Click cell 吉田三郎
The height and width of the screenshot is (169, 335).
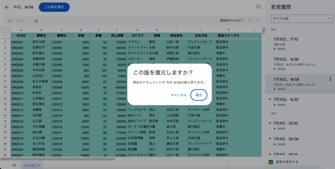click(176, 110)
